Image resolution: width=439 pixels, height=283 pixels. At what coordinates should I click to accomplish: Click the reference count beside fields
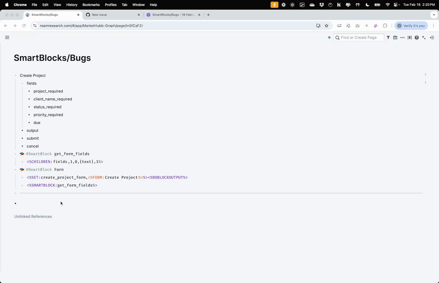point(425,83)
